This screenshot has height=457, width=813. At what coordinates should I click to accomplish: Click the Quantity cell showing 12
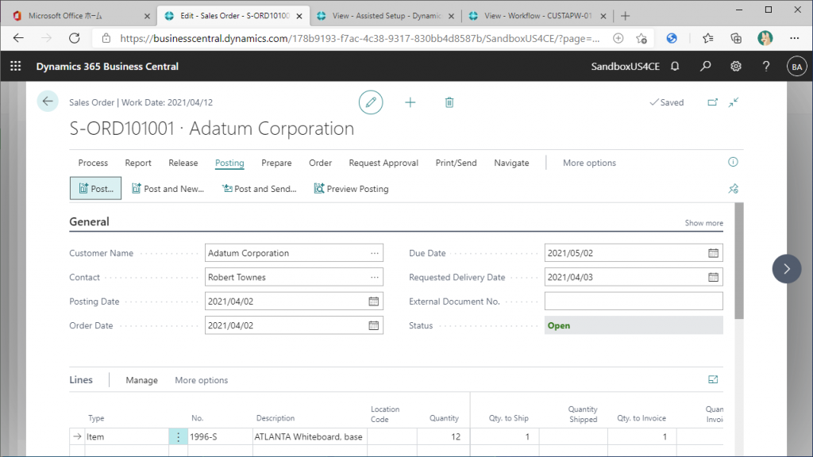point(444,437)
